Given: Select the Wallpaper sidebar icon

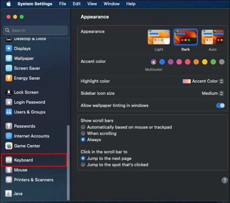Looking at the screenshot, I should click(x=9, y=59).
